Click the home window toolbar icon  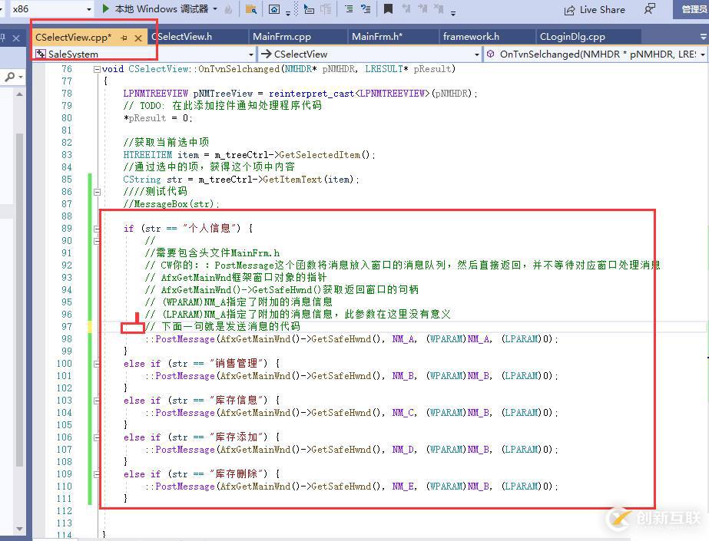(x=274, y=9)
